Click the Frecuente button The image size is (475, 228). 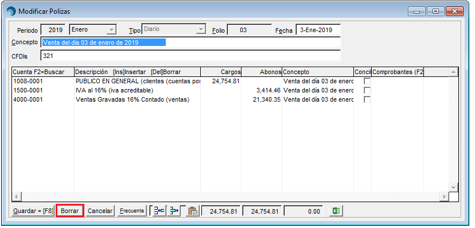[132, 211]
